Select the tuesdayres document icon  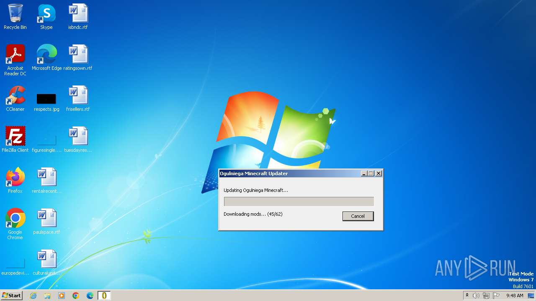[78, 140]
